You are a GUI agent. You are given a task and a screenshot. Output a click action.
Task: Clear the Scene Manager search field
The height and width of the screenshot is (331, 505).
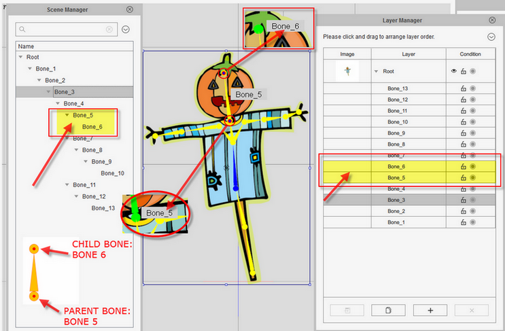tap(109, 29)
